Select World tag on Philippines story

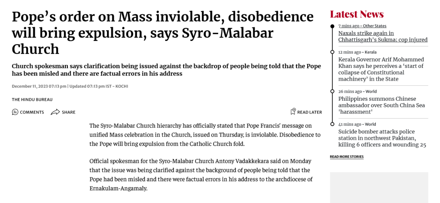tap(371, 92)
